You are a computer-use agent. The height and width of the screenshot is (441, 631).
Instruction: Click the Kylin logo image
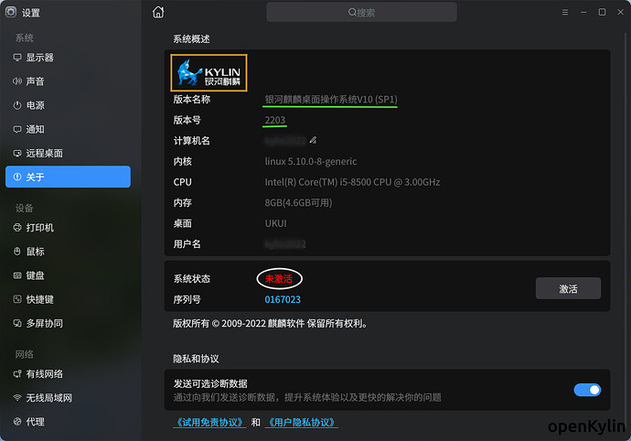pyautogui.click(x=209, y=73)
